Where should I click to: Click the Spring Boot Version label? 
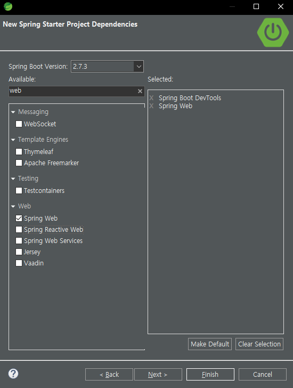tap(38, 67)
